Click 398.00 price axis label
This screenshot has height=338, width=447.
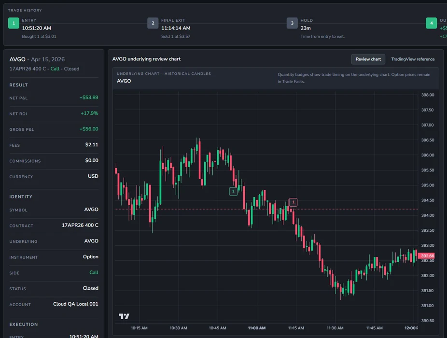[x=428, y=95]
